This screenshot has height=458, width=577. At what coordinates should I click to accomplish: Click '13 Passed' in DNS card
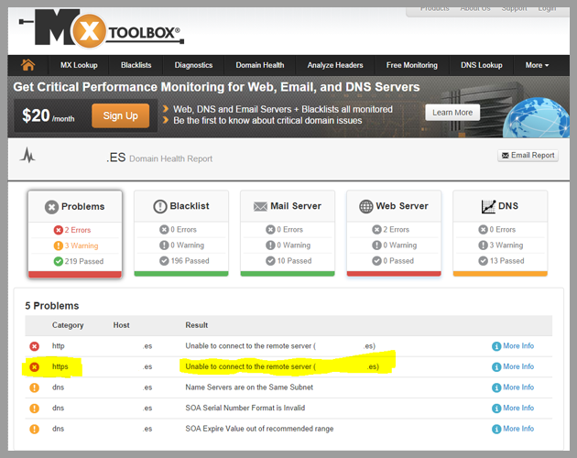point(506,261)
